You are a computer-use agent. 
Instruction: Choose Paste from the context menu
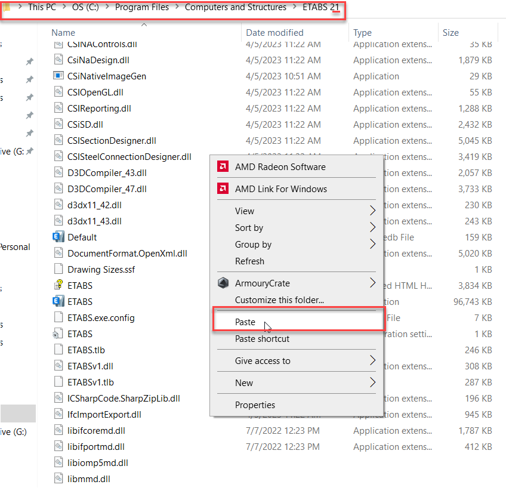245,322
